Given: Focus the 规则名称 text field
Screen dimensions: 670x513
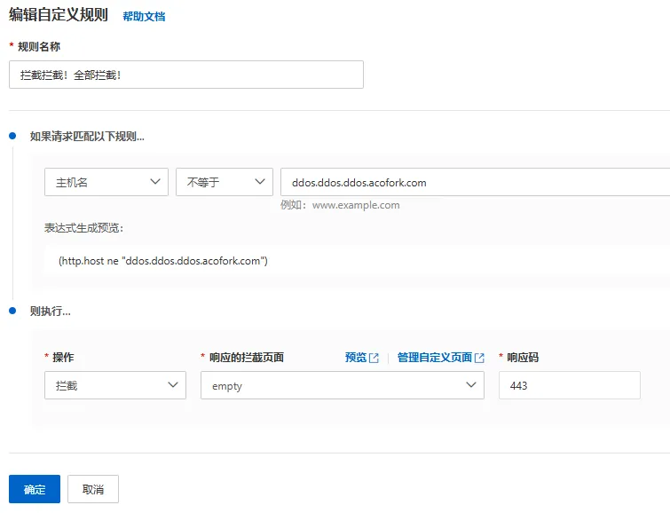Looking at the screenshot, I should (x=185, y=75).
